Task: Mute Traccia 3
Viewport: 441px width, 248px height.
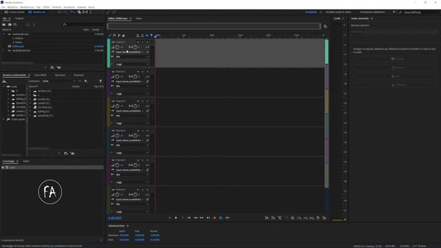Action: tap(138, 101)
